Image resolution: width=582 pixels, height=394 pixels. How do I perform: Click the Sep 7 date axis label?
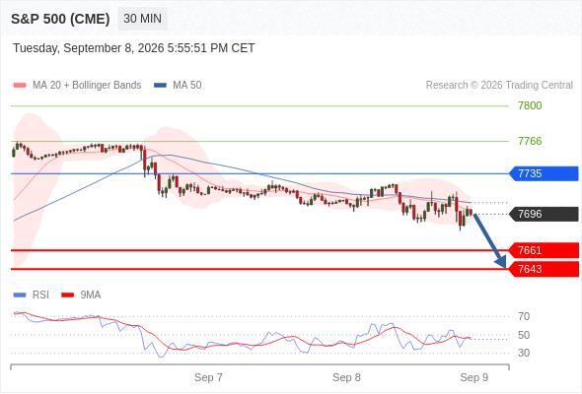pos(208,377)
